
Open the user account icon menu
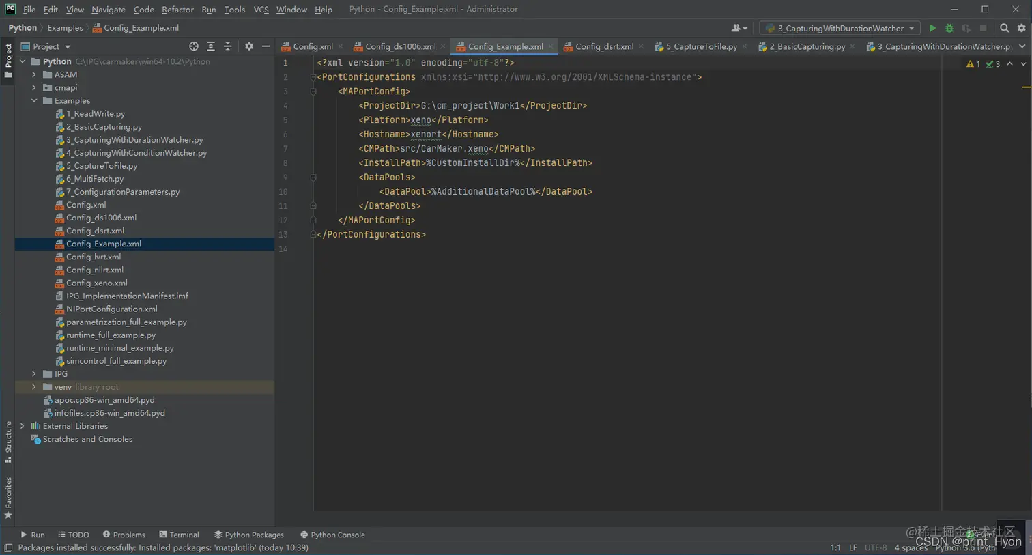(739, 28)
